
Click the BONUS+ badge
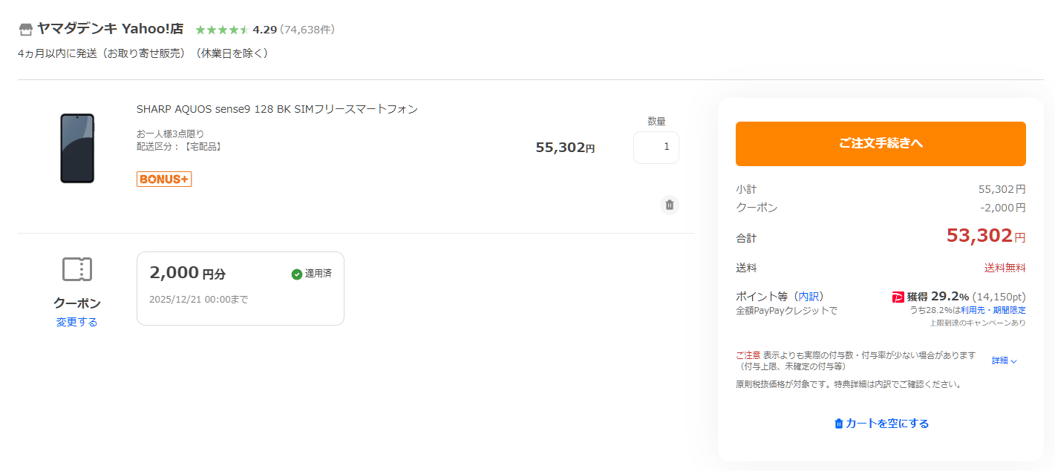point(164,179)
